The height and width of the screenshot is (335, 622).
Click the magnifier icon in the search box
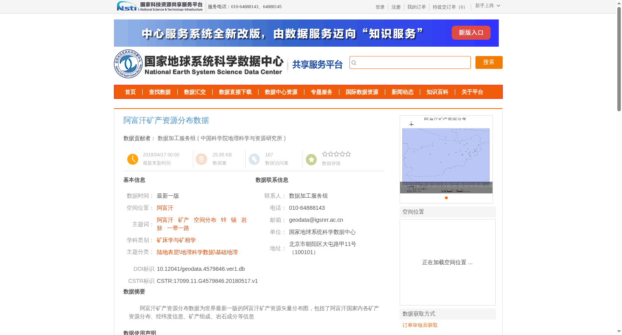click(x=354, y=63)
